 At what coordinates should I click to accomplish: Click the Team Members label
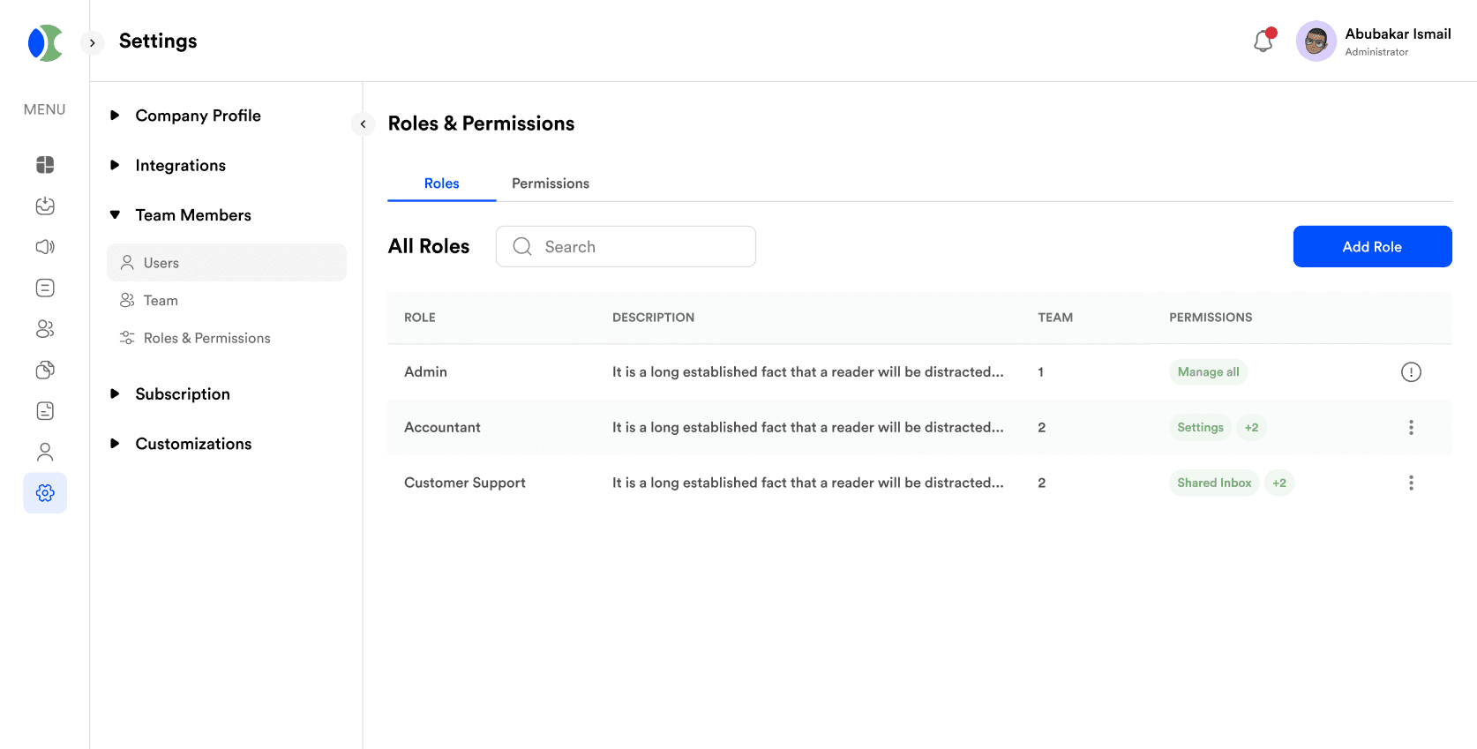(193, 215)
